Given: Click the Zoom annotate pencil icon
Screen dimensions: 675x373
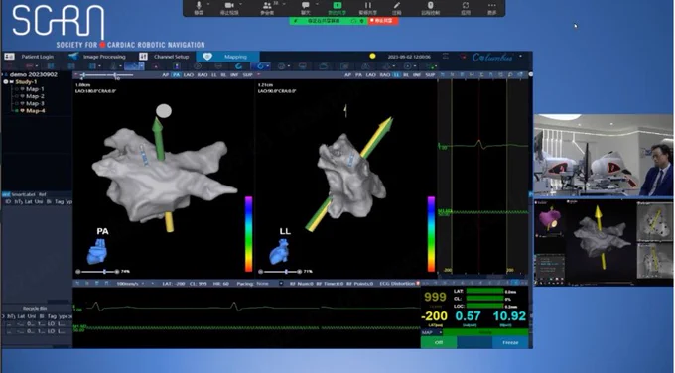Looking at the screenshot, I should (x=396, y=6).
